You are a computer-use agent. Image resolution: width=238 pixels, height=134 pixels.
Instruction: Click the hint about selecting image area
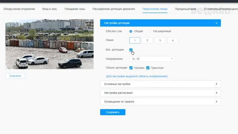(136, 76)
